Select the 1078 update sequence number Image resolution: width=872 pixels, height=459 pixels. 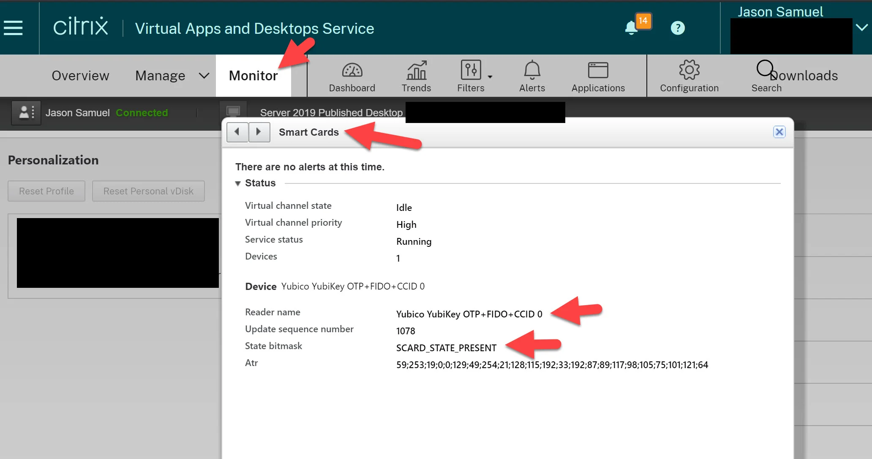[406, 331]
